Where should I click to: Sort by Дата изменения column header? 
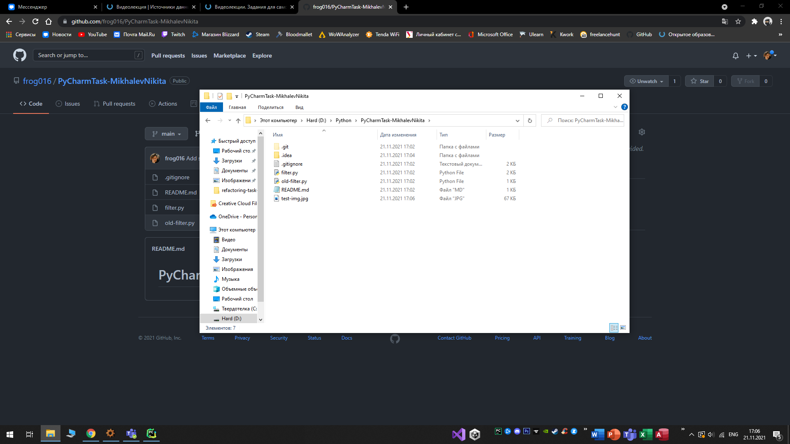pos(398,135)
